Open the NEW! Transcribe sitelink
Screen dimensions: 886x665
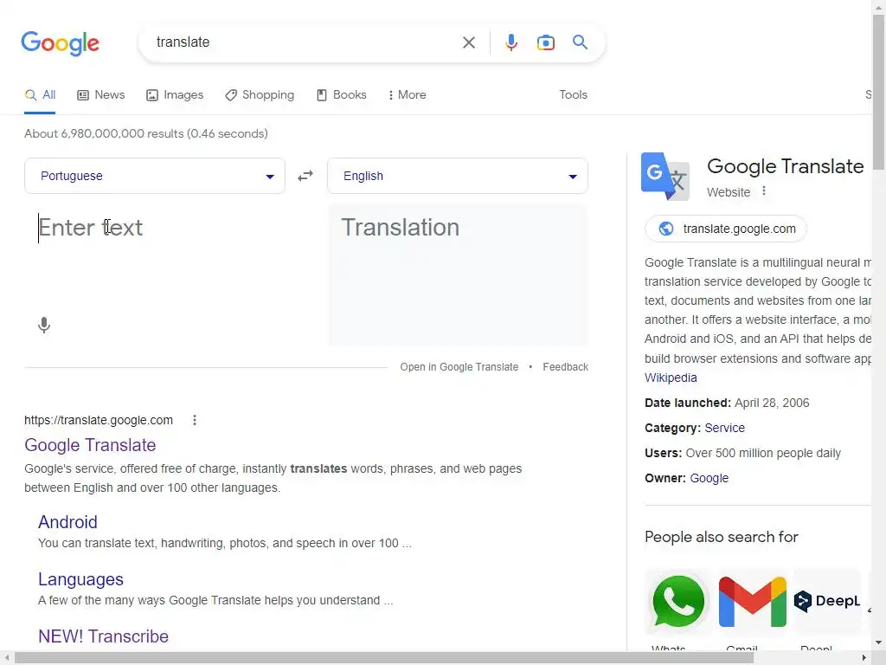(x=104, y=636)
